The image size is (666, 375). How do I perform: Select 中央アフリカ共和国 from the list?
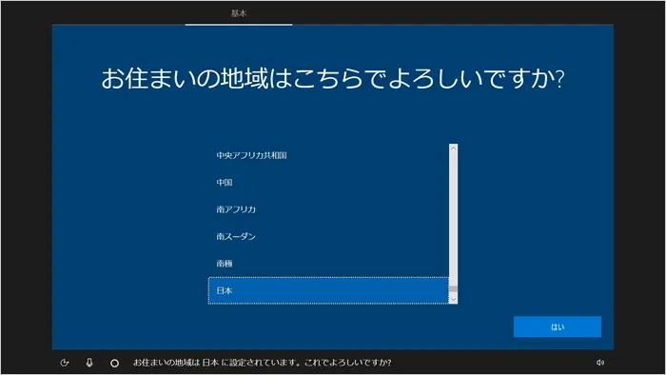pos(328,155)
